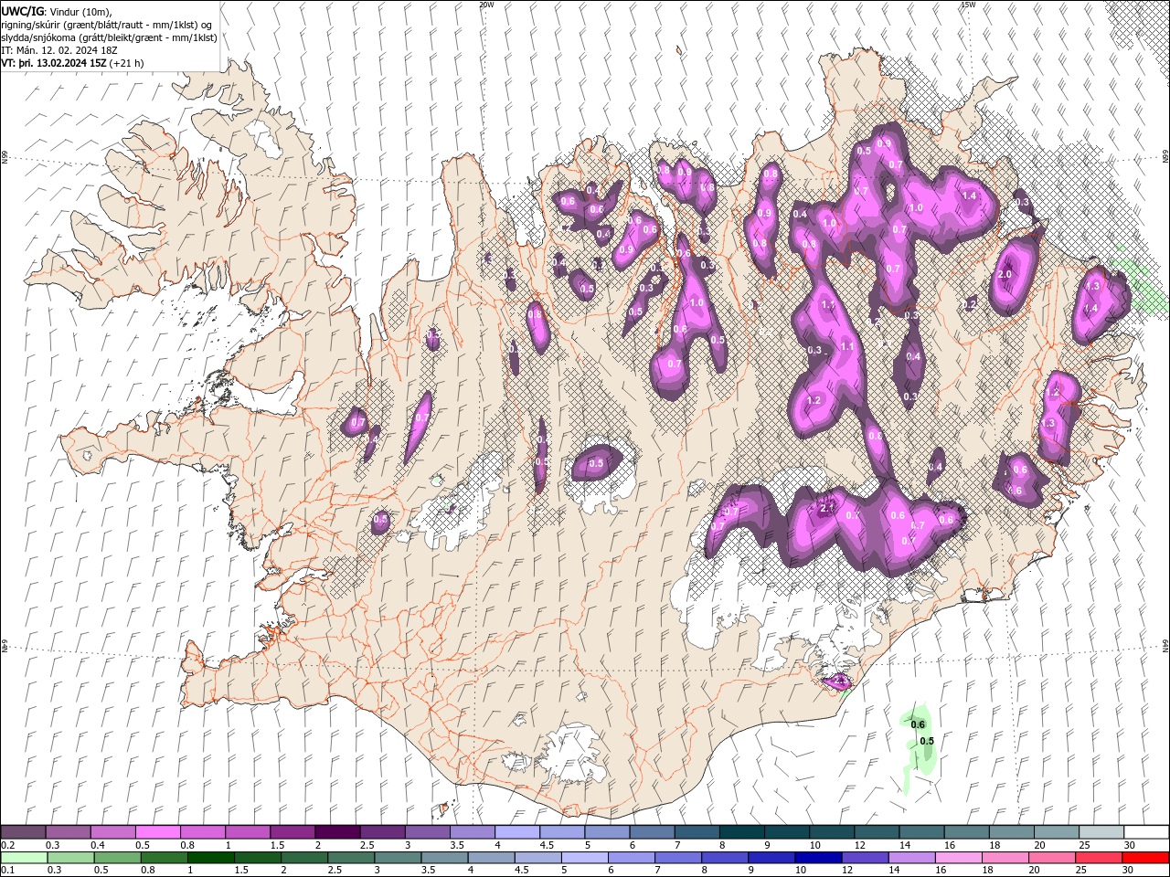This screenshot has width=1170, height=877.
Task: Click the 'rigning/skúrir' legend description line
Action: (x=107, y=25)
